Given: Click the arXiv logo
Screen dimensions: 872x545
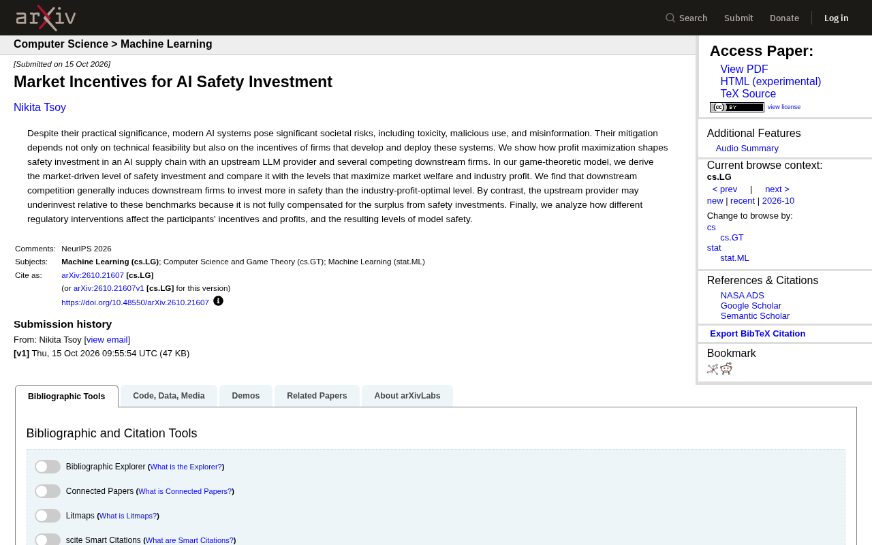Looking at the screenshot, I should [x=46, y=18].
